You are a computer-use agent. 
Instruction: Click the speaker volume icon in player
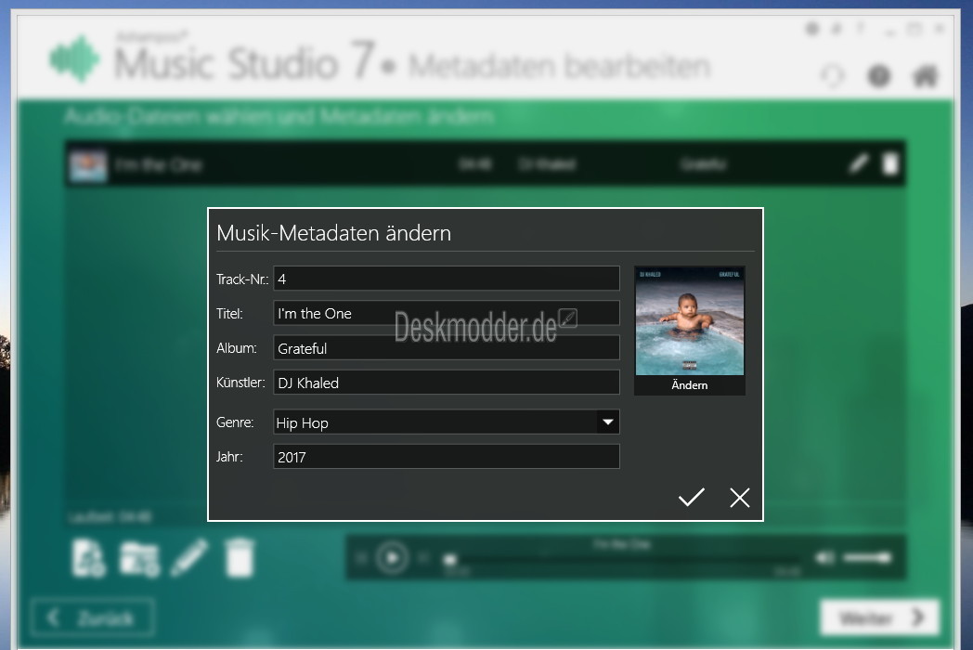pyautogui.click(x=824, y=558)
